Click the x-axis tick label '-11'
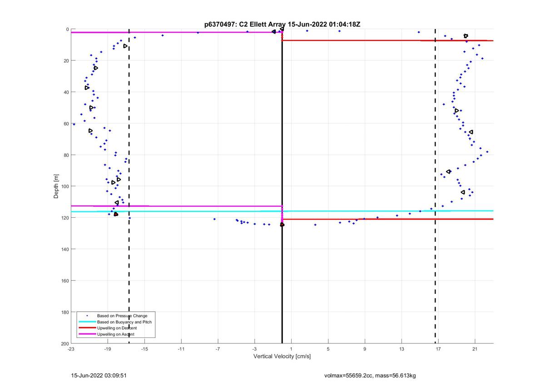 (181, 349)
